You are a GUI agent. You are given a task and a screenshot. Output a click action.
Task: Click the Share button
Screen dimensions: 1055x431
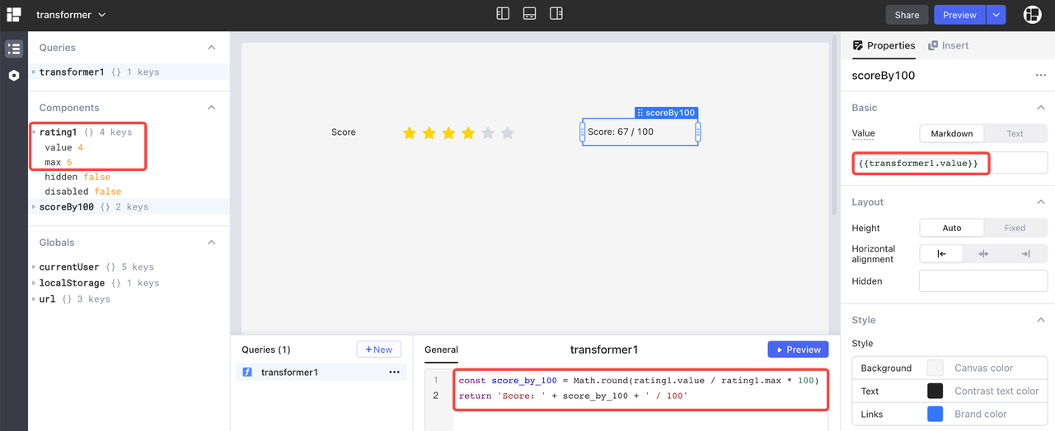click(x=907, y=15)
